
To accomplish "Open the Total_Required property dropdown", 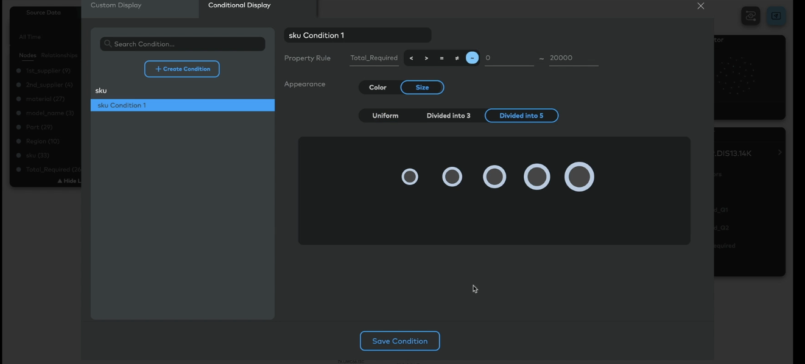I will (374, 58).
